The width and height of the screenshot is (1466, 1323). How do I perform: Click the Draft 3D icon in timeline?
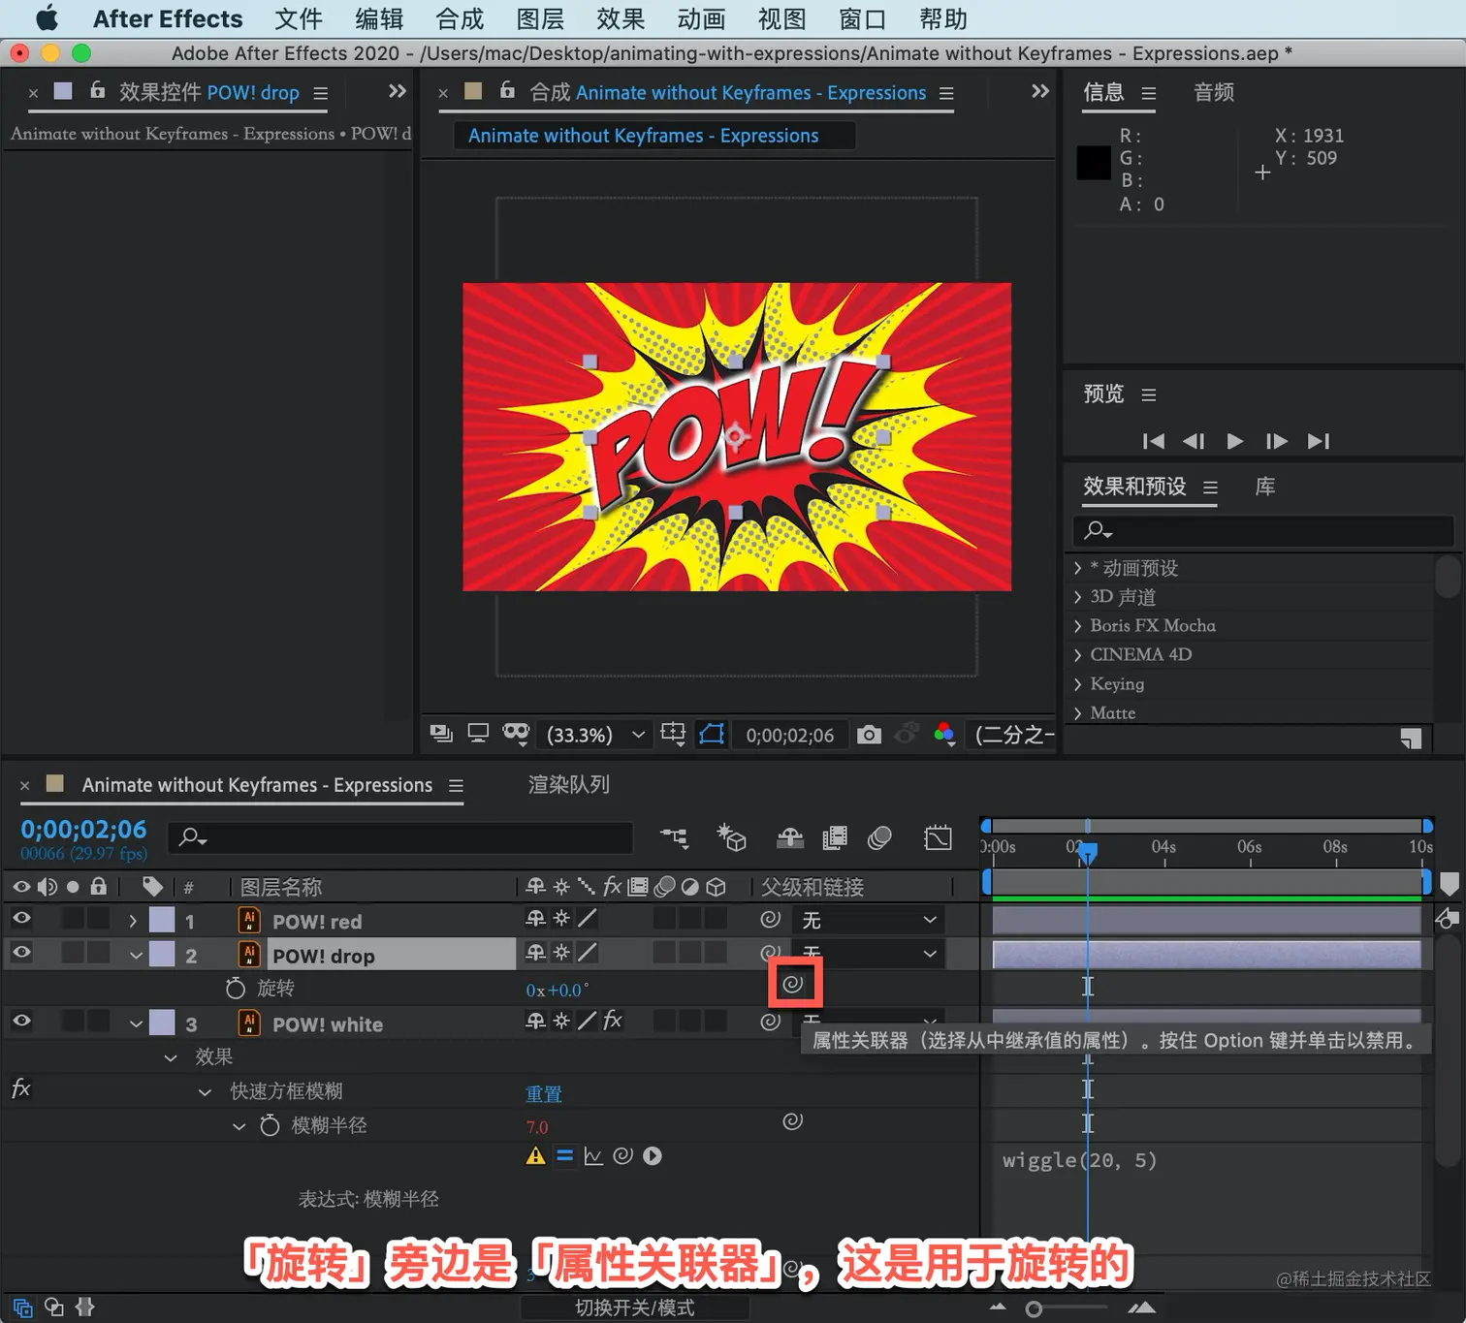coord(731,837)
